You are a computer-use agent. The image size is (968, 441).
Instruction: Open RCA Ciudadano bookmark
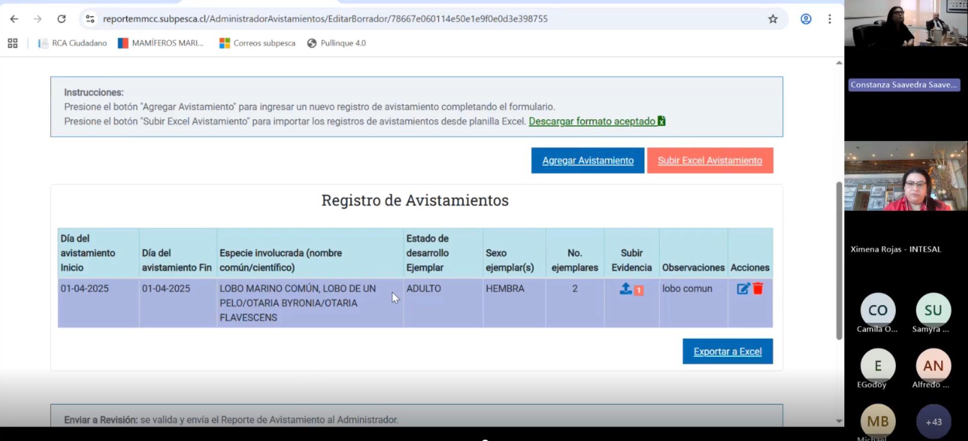73,43
